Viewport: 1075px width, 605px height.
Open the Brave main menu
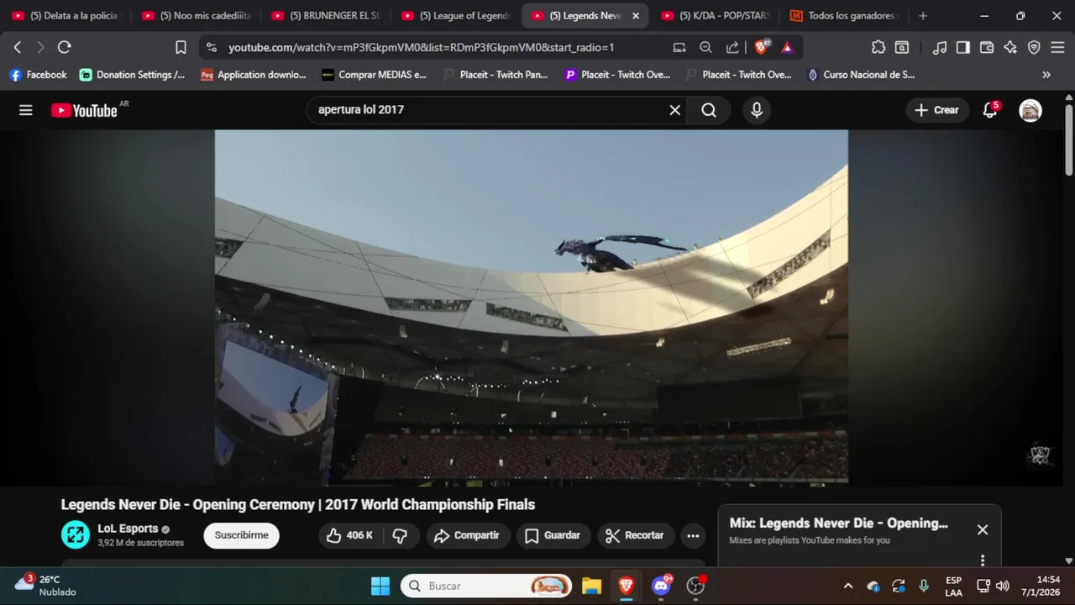pyautogui.click(x=1057, y=47)
